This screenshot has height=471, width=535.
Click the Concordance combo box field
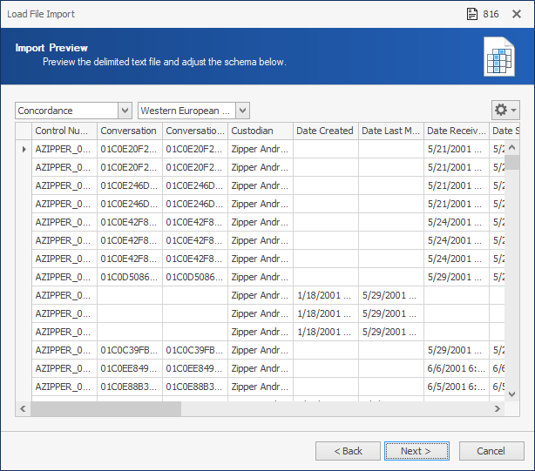[x=67, y=111]
